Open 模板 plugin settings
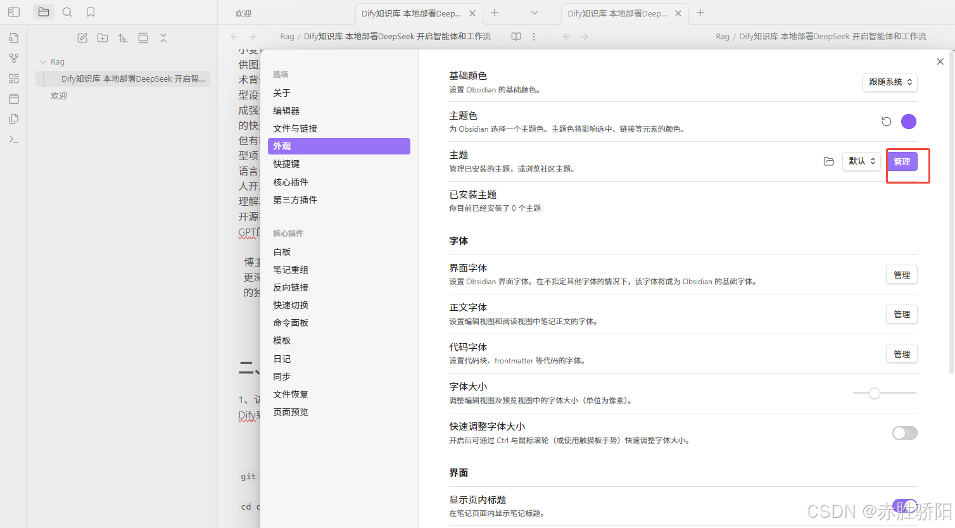The width and height of the screenshot is (955, 528). (339, 341)
